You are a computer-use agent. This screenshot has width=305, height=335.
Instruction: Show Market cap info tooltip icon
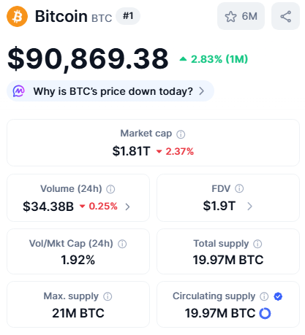(181, 134)
